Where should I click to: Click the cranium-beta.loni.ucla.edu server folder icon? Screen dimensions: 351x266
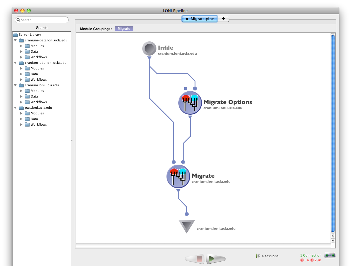[x=21, y=40]
